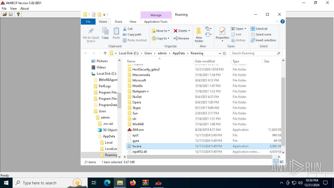The image size is (334, 188).
Task: Open Task View on the taskbar
Action: (x=94, y=183)
